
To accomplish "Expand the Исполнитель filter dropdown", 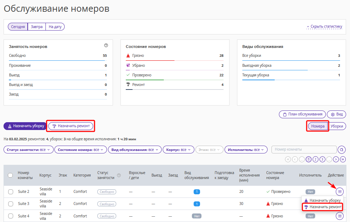I will pyautogui.click(x=246, y=150).
